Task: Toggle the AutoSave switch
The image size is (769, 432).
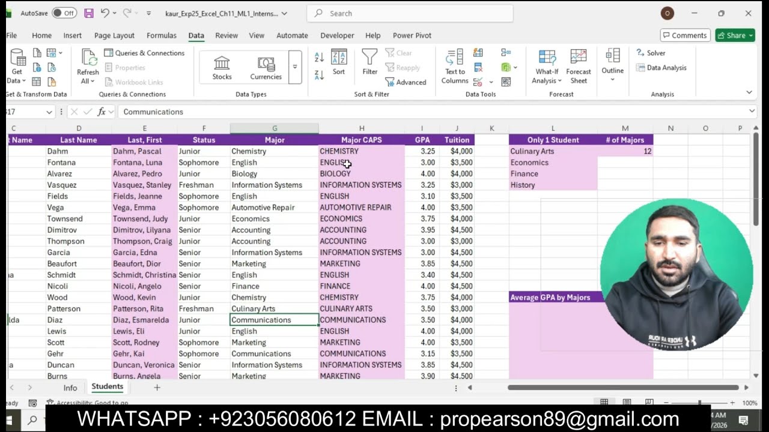Action: pyautogui.click(x=64, y=13)
